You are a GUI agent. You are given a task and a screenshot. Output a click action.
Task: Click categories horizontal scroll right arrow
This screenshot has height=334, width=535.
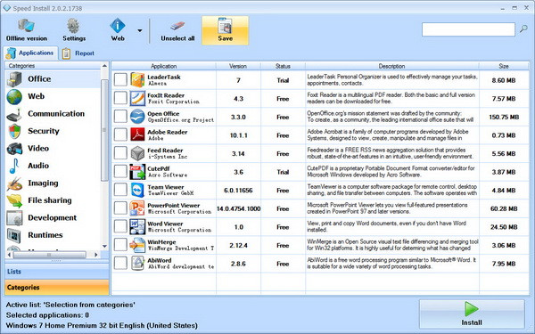point(96,255)
